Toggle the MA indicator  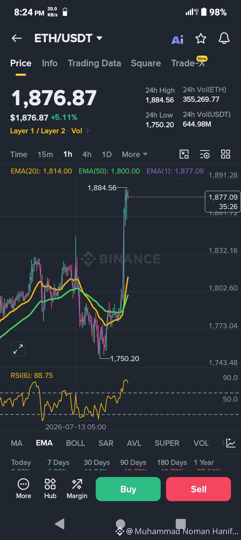pyautogui.click(x=17, y=443)
